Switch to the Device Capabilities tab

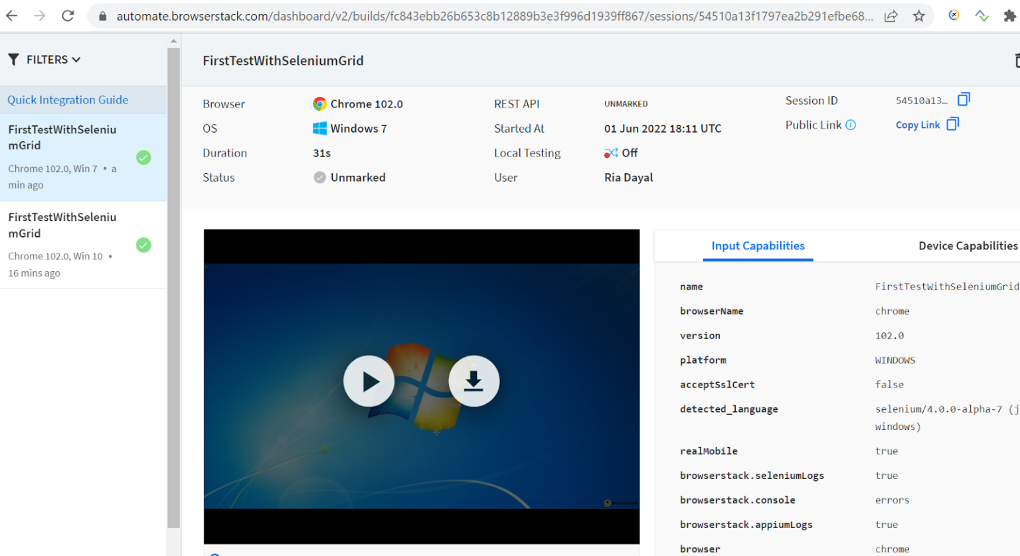coord(968,245)
